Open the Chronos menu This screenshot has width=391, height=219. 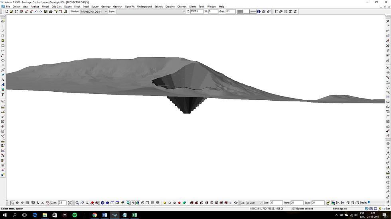coord(182,7)
